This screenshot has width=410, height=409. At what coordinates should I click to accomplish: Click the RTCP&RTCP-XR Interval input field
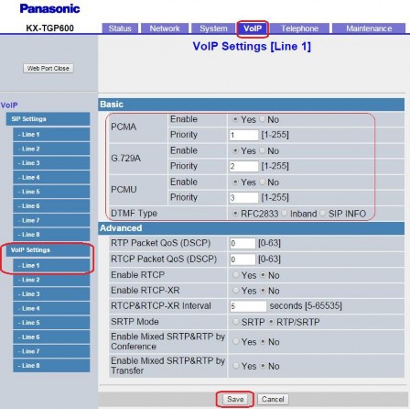[248, 306]
